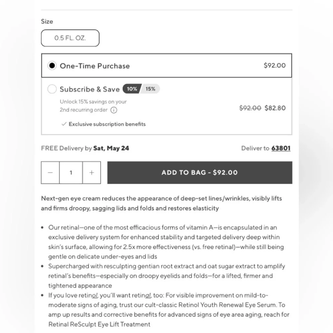Select the 0.5 FL. OZ. size option
The height and width of the screenshot is (333, 333).
tap(70, 38)
